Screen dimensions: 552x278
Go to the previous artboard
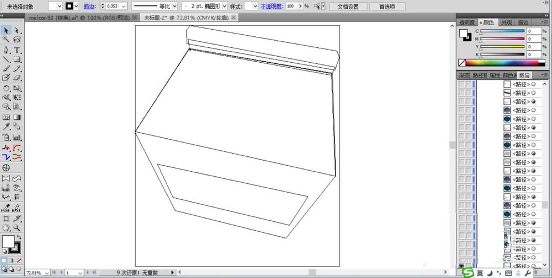(x=61, y=272)
